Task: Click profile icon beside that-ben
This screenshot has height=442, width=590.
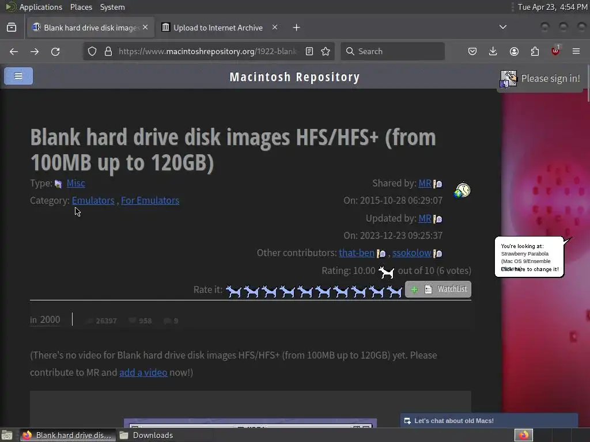Action: 381,254
